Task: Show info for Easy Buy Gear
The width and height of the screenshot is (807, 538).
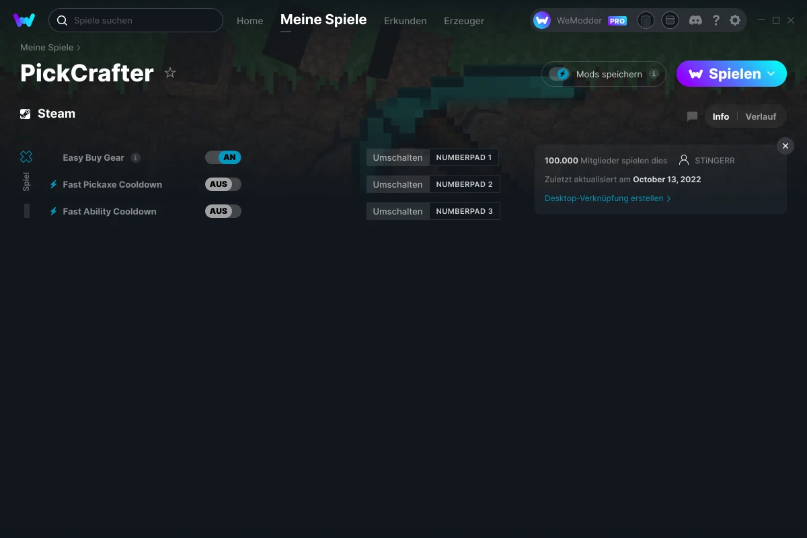Action: [135, 157]
